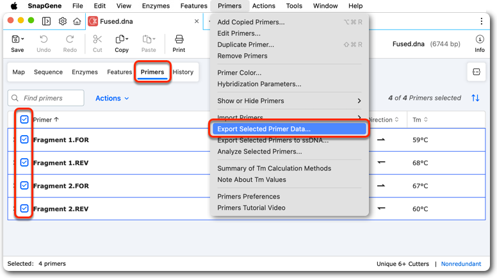Switch to the Map tab
This screenshot has height=278, width=497.
pyautogui.click(x=19, y=72)
